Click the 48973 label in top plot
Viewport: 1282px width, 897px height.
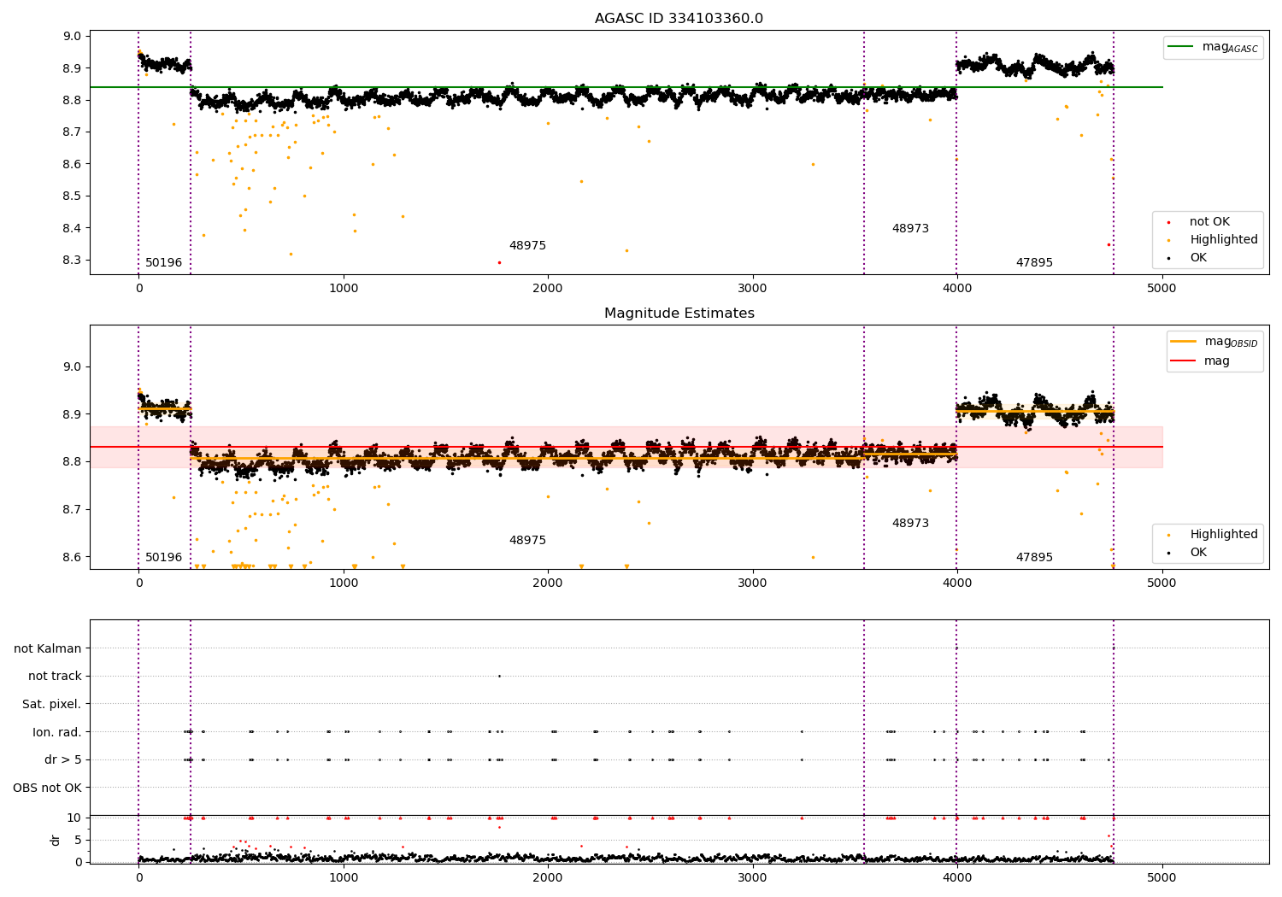(910, 229)
